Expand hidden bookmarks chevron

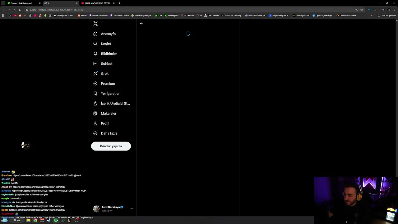pos(371,16)
